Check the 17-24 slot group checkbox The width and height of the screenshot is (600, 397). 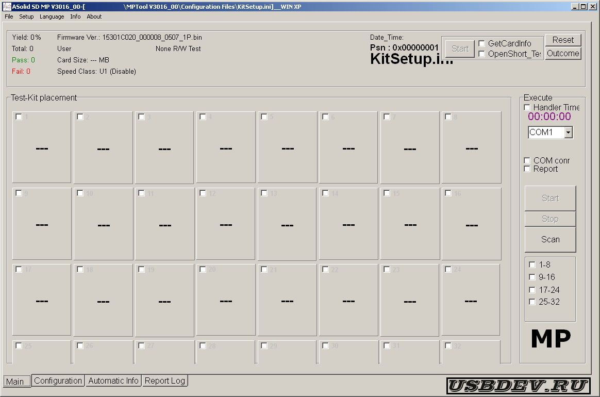coord(532,290)
